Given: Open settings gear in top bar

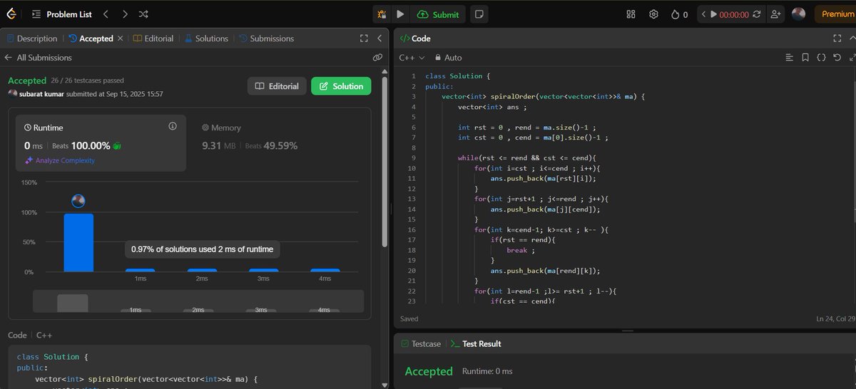Looking at the screenshot, I should coord(653,14).
